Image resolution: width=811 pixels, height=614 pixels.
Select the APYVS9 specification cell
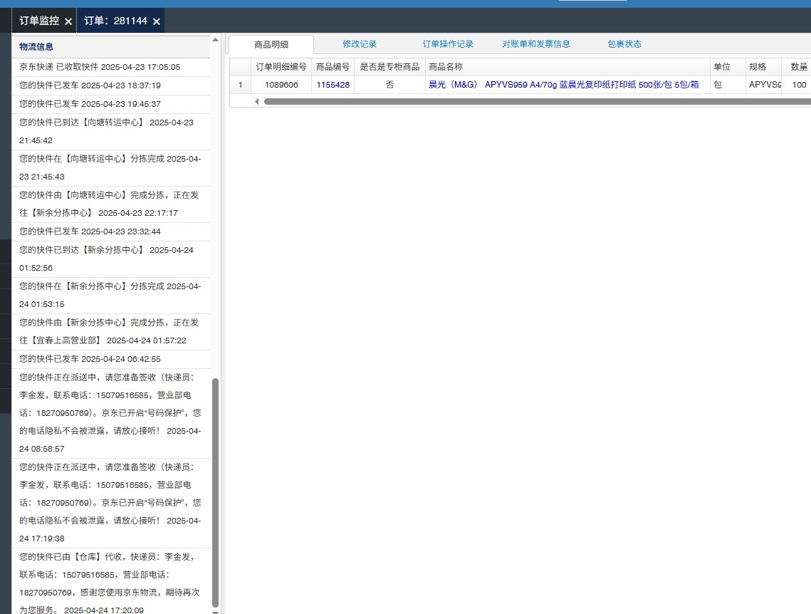point(763,85)
